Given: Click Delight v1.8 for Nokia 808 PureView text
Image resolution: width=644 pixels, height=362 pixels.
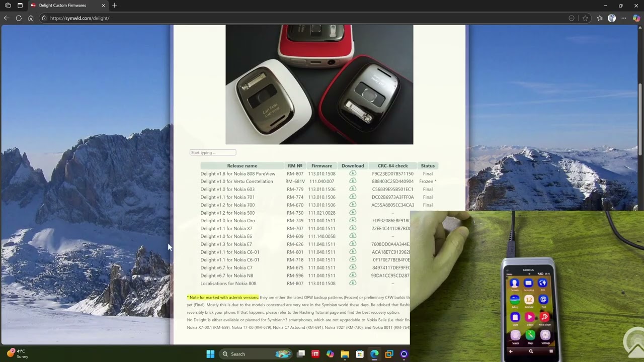Looking at the screenshot, I should (x=238, y=173).
